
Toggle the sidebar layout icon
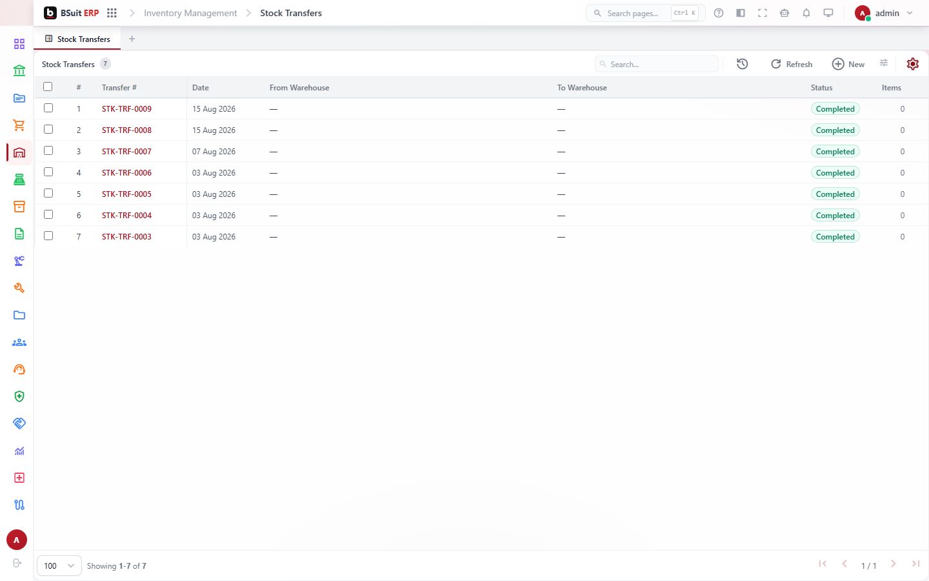(x=741, y=13)
